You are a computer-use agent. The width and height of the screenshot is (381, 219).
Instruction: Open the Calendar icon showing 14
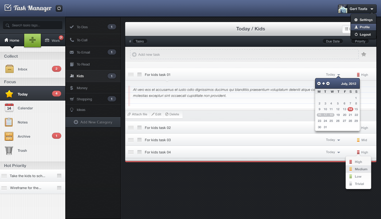pyautogui.click(x=9, y=108)
